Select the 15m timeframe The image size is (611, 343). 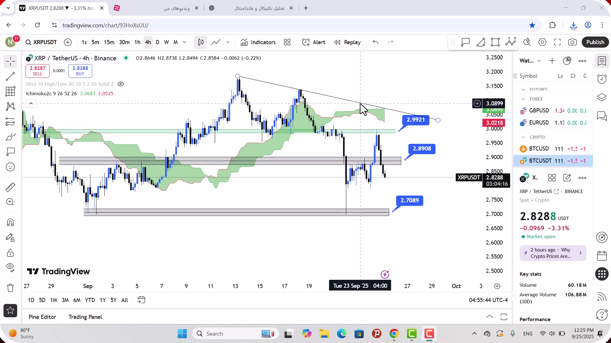coord(109,42)
